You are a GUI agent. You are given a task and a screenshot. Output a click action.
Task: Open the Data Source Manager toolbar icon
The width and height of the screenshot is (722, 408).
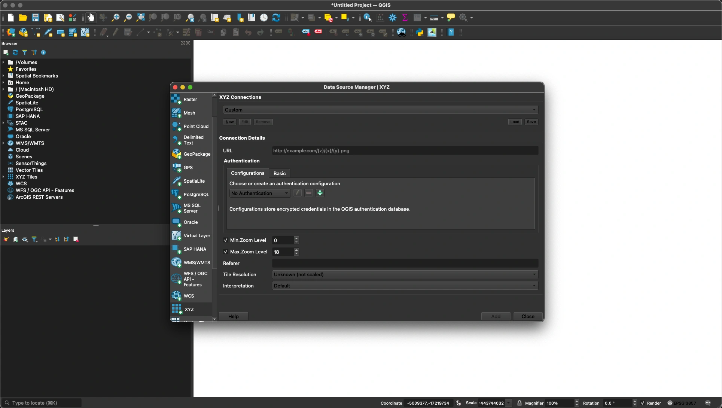click(11, 33)
